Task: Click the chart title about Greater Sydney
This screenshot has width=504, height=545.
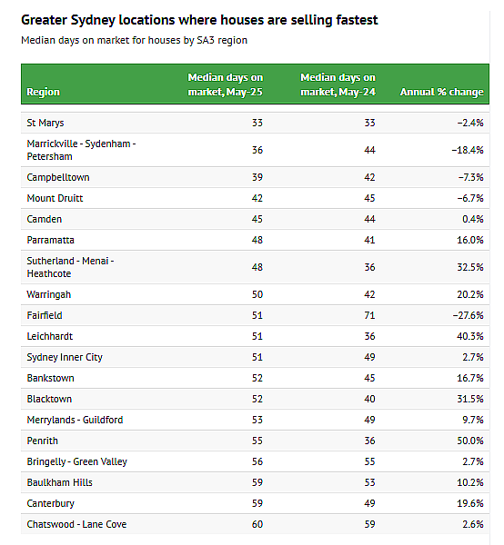Action: [199, 20]
